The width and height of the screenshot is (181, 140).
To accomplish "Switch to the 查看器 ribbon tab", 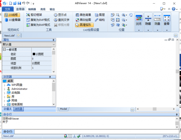I will pos(20,9).
